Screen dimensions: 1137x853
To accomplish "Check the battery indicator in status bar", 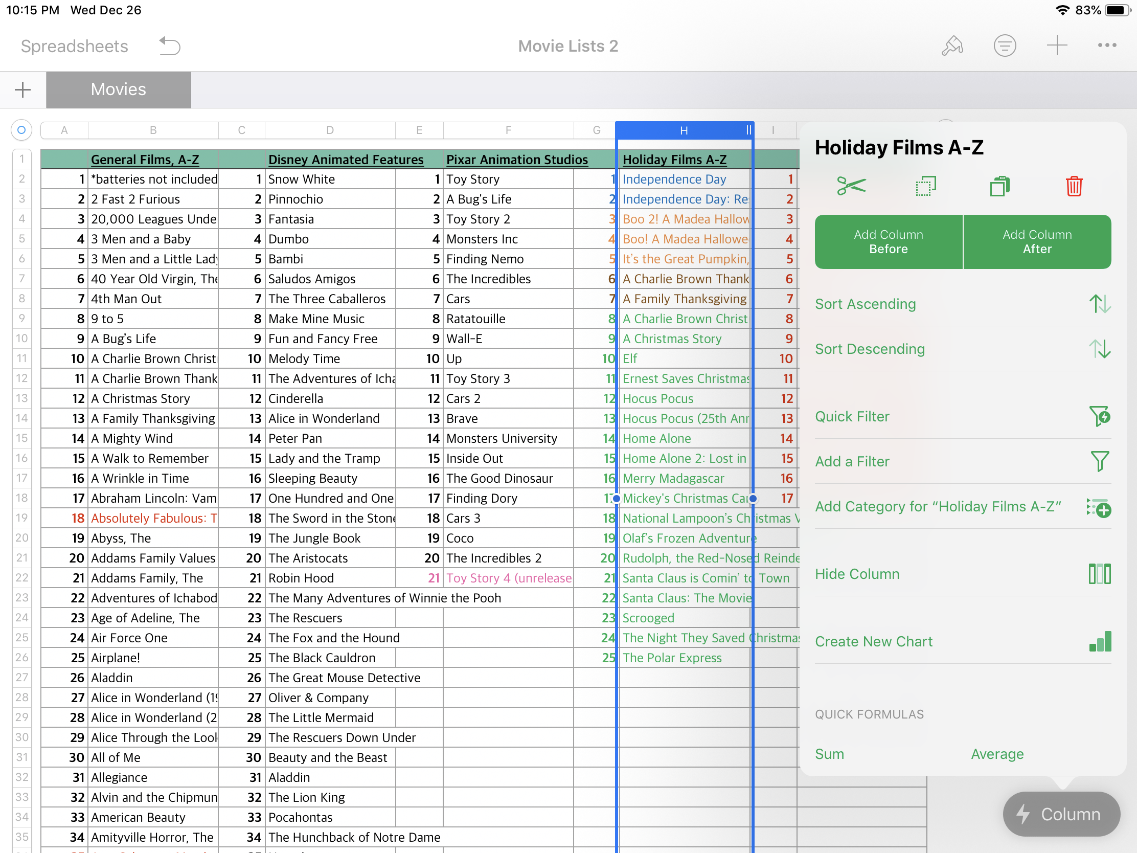I will pos(1119,10).
